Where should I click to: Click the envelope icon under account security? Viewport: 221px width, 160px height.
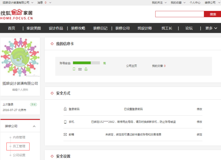coord(80,69)
